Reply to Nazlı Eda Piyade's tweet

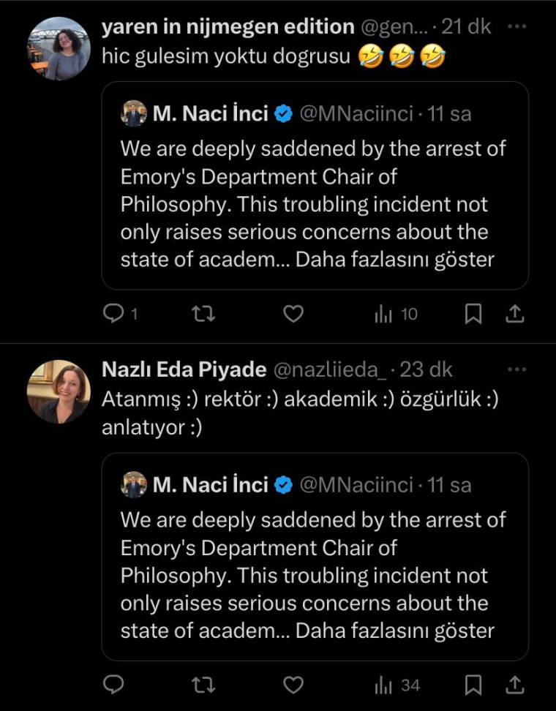[113, 685]
